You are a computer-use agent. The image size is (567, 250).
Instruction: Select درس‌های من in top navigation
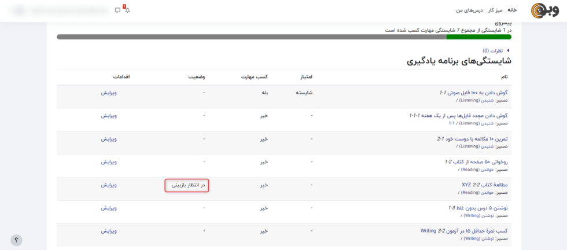(x=469, y=10)
